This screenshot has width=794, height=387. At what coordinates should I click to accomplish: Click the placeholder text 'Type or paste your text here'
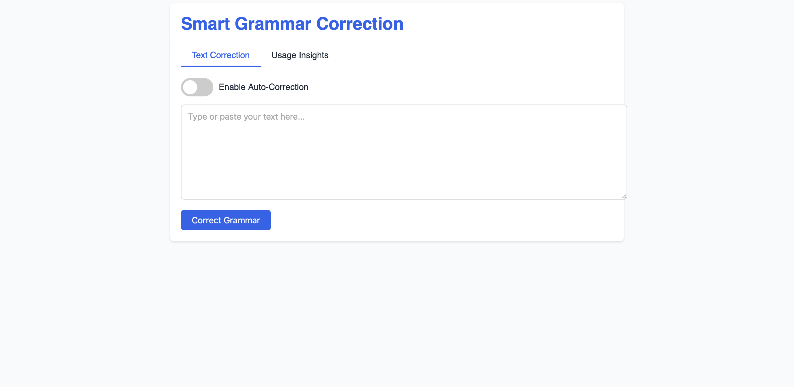point(246,117)
